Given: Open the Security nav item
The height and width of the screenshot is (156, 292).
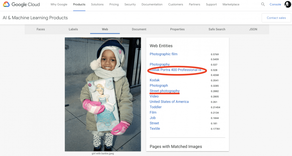Looking at the screenshot, I should click(x=130, y=4).
